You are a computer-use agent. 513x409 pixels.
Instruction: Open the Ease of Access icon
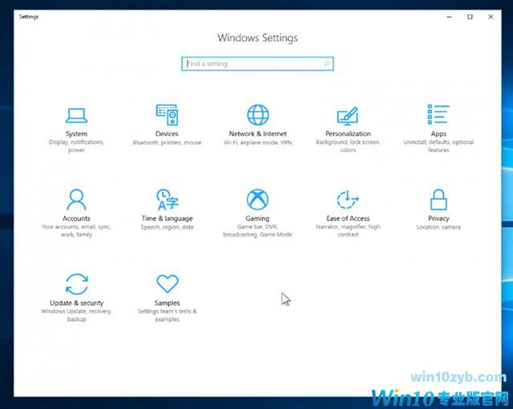point(348,199)
